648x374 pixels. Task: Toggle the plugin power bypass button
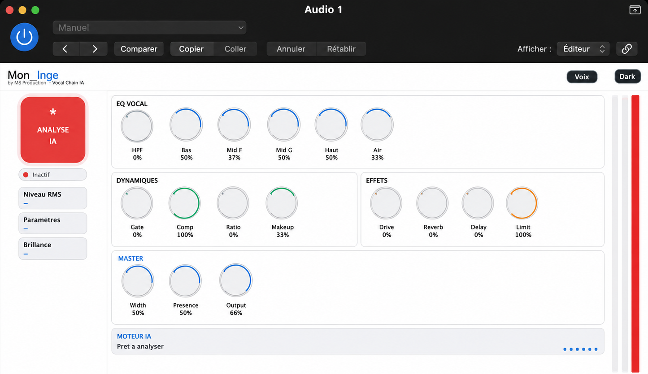(x=24, y=37)
